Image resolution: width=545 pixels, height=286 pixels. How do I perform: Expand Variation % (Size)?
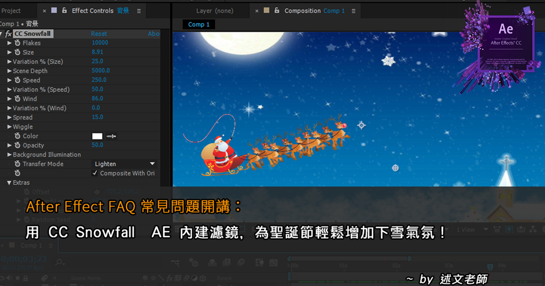coord(10,62)
